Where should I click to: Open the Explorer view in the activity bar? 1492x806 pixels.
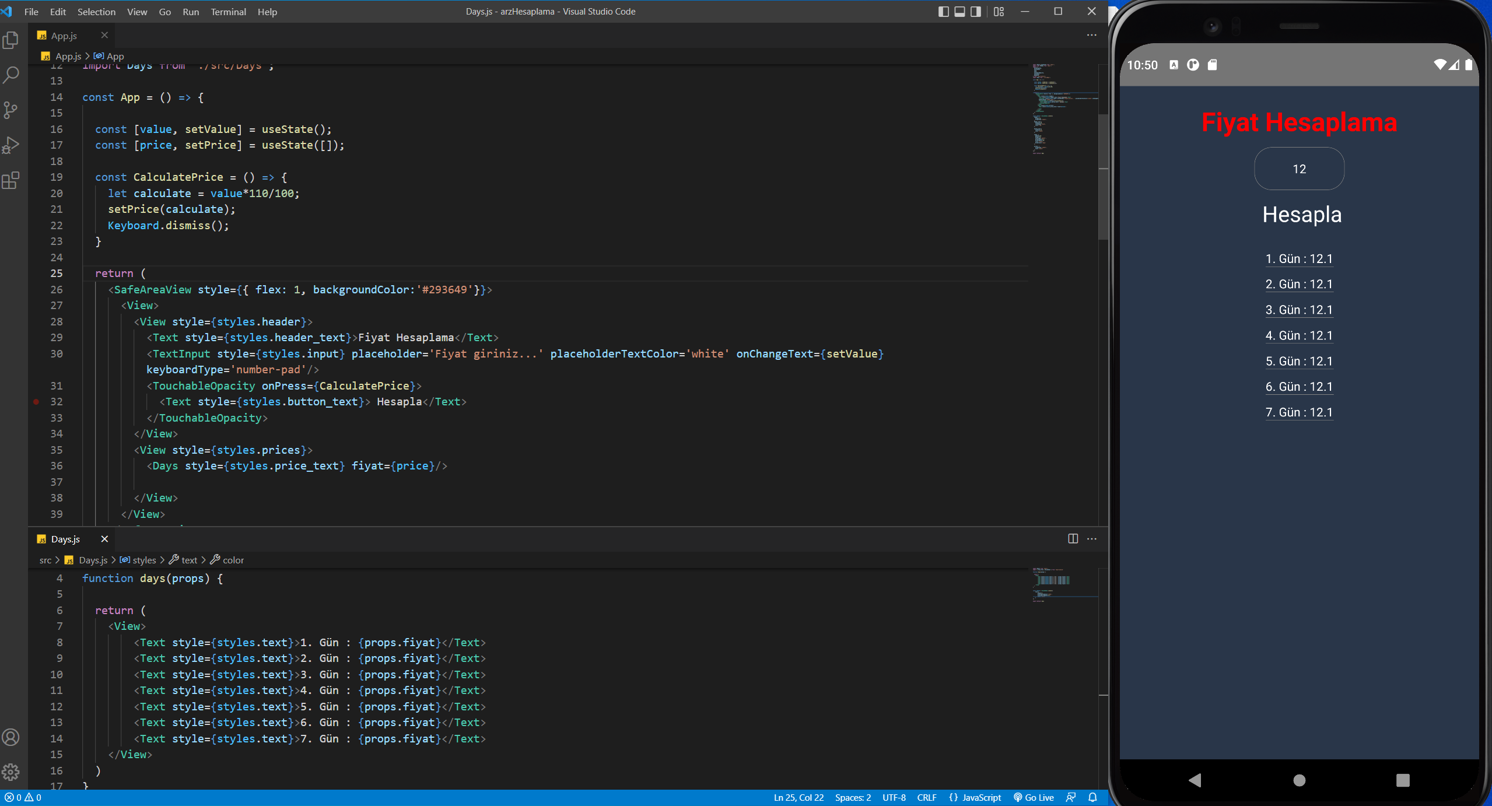[11, 40]
